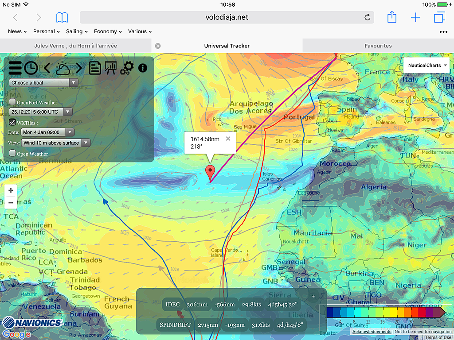Image resolution: width=454 pixels, height=340 pixels.
Task: Click the red map marker pin
Action: (x=210, y=174)
